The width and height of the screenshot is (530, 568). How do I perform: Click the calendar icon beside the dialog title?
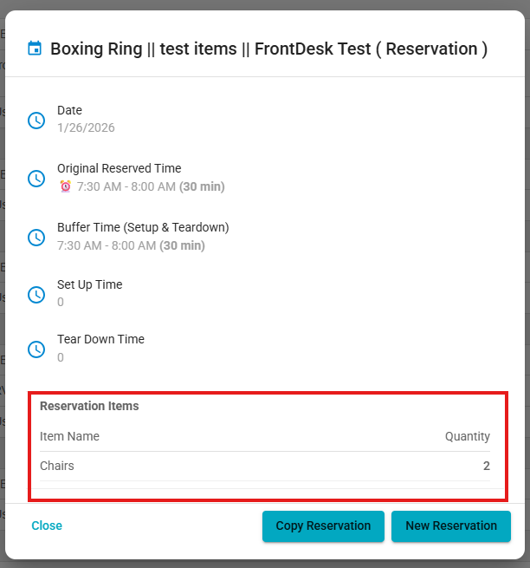pos(35,49)
